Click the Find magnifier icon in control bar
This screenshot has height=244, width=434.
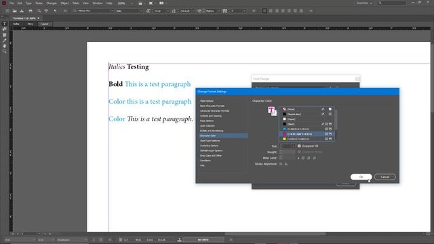[39, 11]
